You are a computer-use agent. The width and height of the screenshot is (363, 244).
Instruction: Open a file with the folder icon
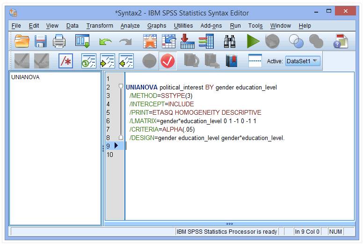pos(22,41)
